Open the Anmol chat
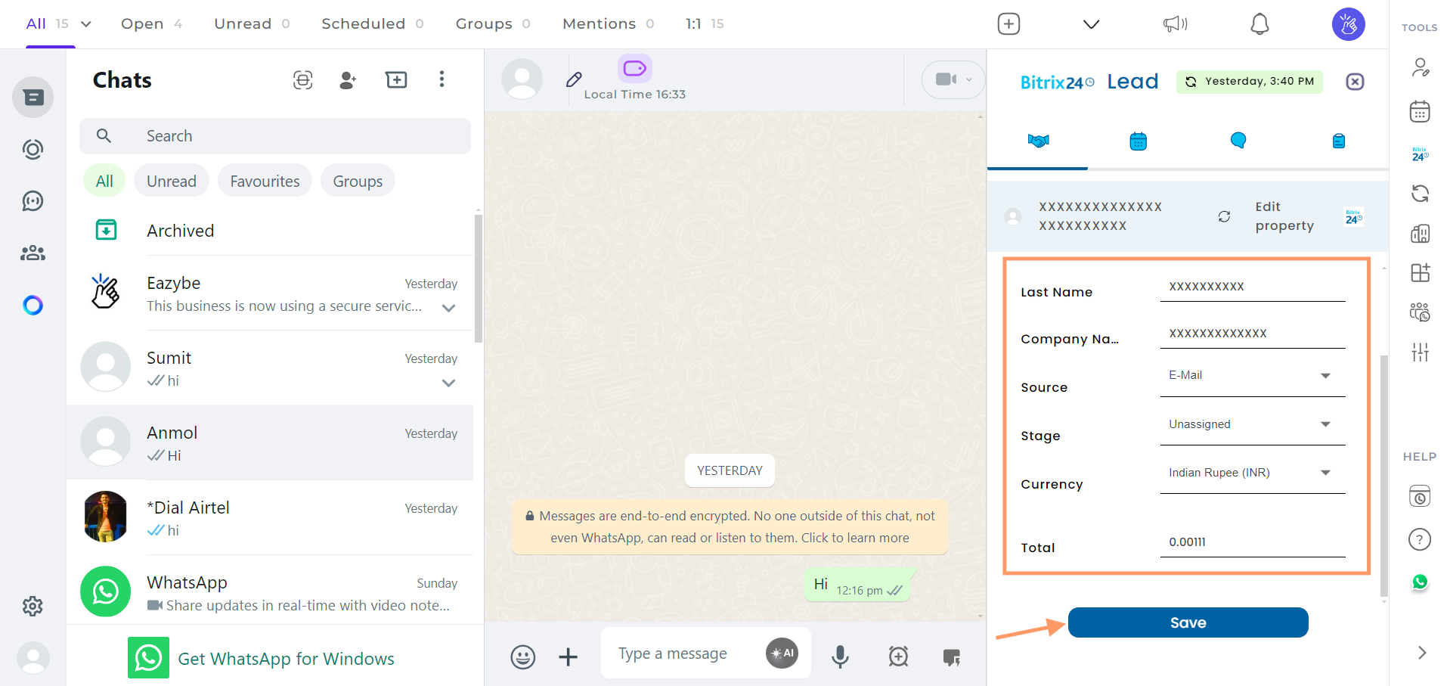This screenshot has height=686, width=1450. 270,443
